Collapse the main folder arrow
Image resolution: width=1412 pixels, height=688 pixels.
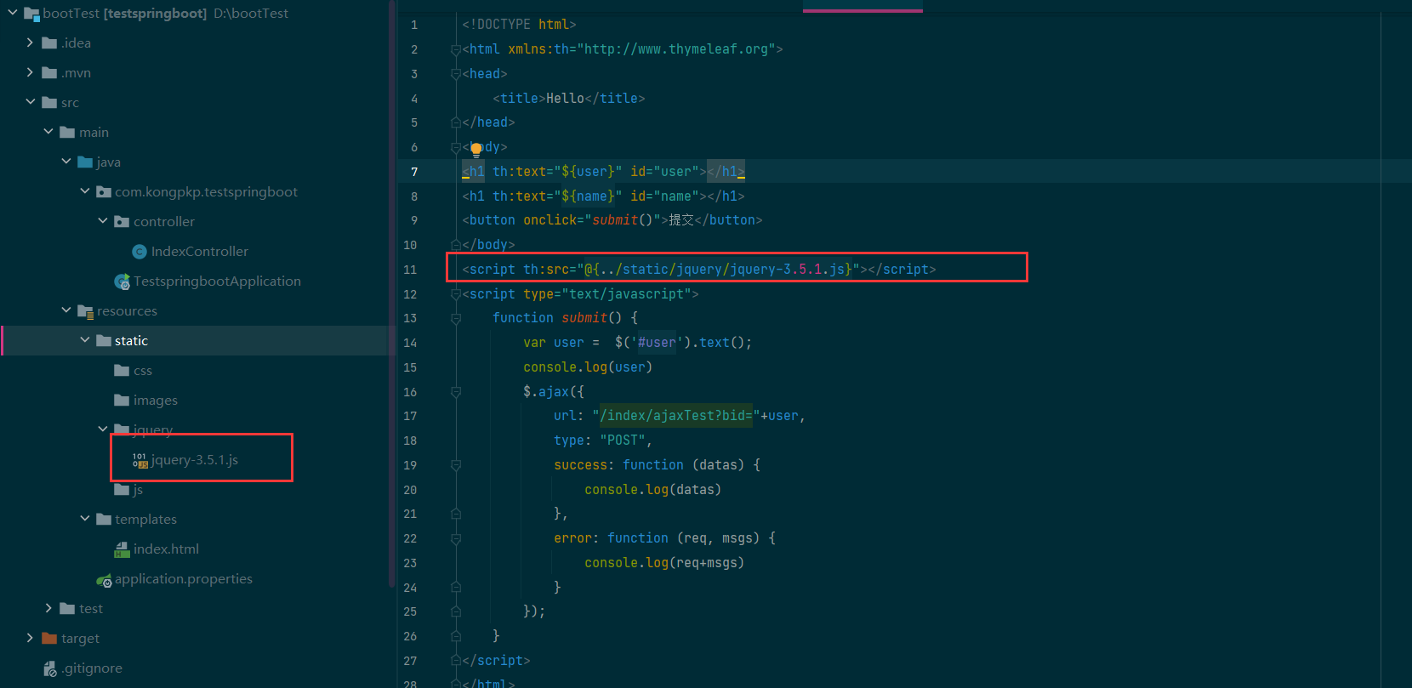(48, 133)
